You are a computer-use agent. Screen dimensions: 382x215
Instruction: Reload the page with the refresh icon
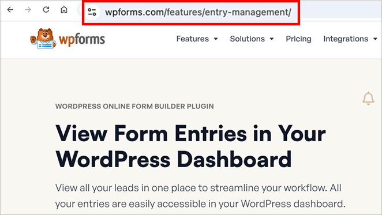coord(46,10)
